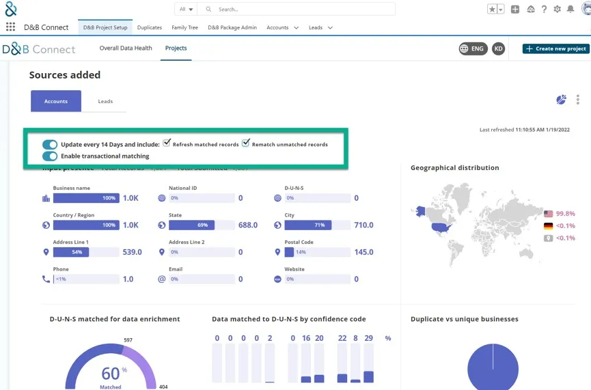This screenshot has height=390, width=591.
Task: Click the KD user avatar
Action: tap(498, 48)
